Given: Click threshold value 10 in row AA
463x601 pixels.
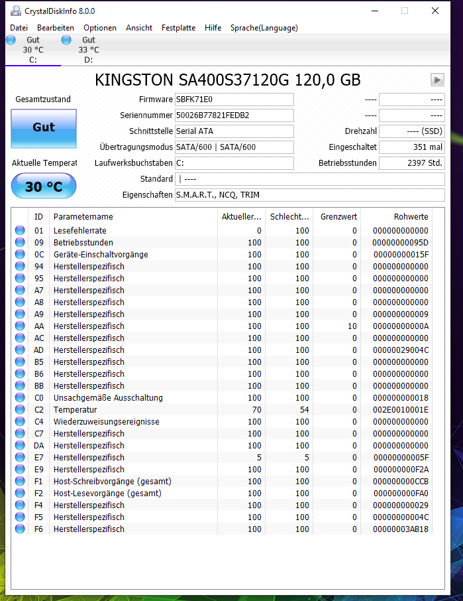Looking at the screenshot, I should (352, 326).
